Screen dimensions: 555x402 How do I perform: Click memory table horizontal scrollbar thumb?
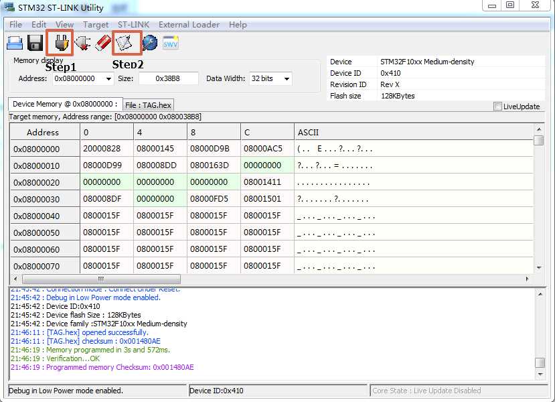point(101,279)
